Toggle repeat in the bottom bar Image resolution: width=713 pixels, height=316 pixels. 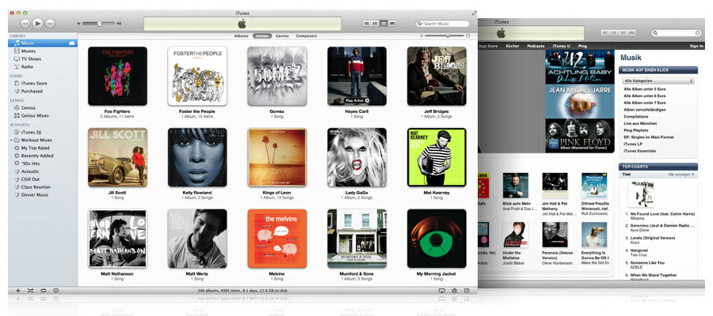tap(44, 291)
